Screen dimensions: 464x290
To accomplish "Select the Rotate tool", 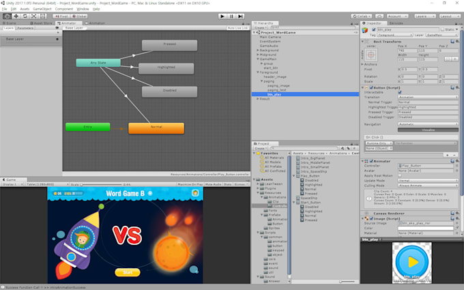I will click(25, 16).
